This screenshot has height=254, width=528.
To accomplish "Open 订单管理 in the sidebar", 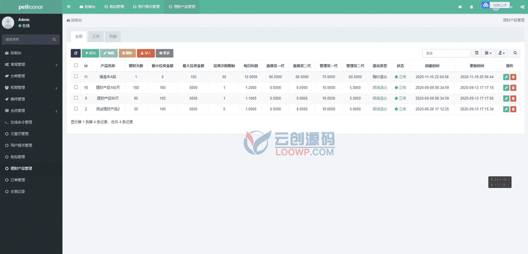I will (31, 180).
